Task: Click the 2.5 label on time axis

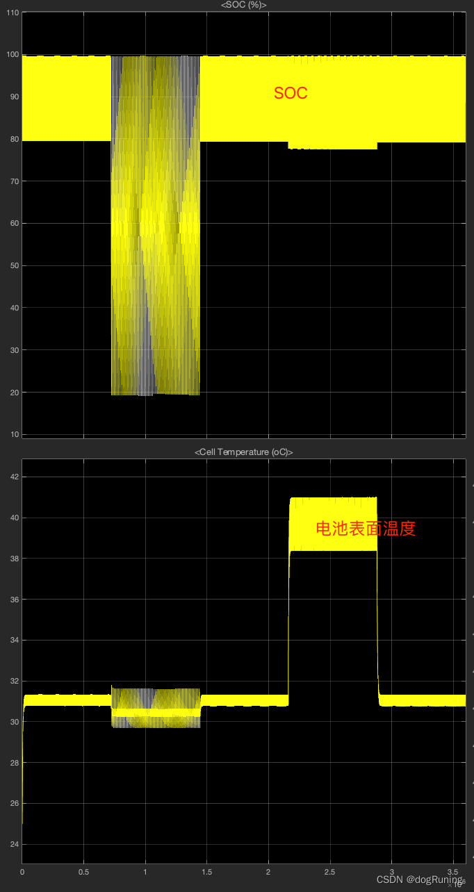Action: (330, 872)
